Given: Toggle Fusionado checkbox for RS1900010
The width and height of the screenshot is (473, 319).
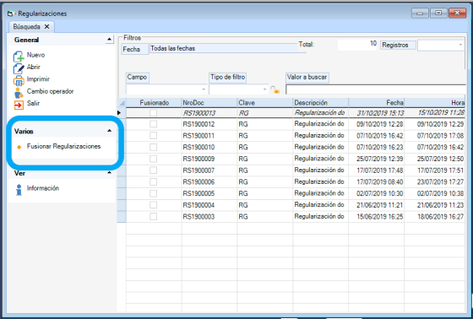Looking at the screenshot, I should [x=153, y=147].
